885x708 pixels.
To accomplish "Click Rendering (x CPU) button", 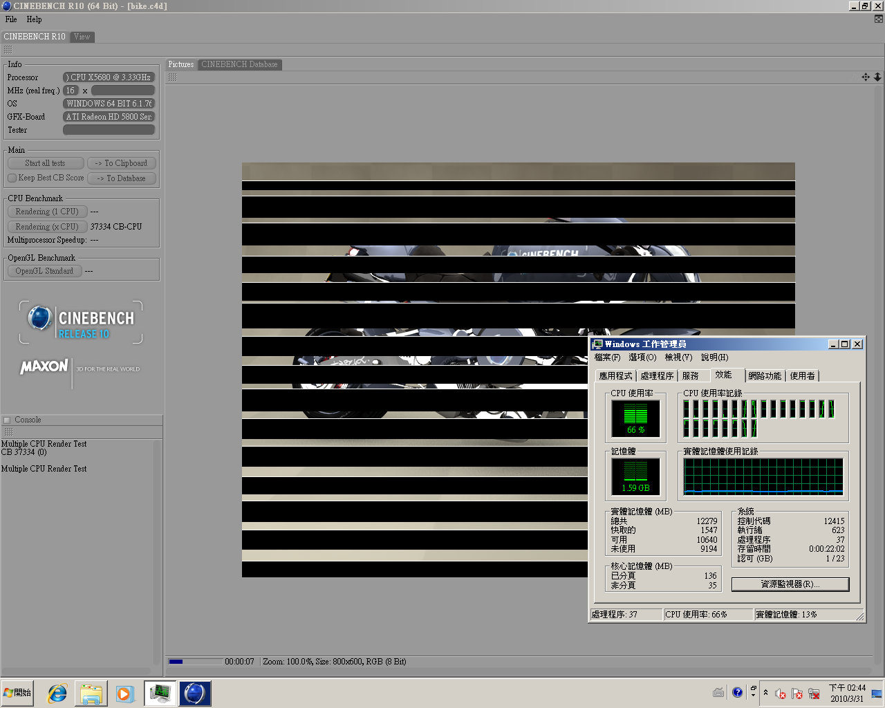I will tap(47, 227).
